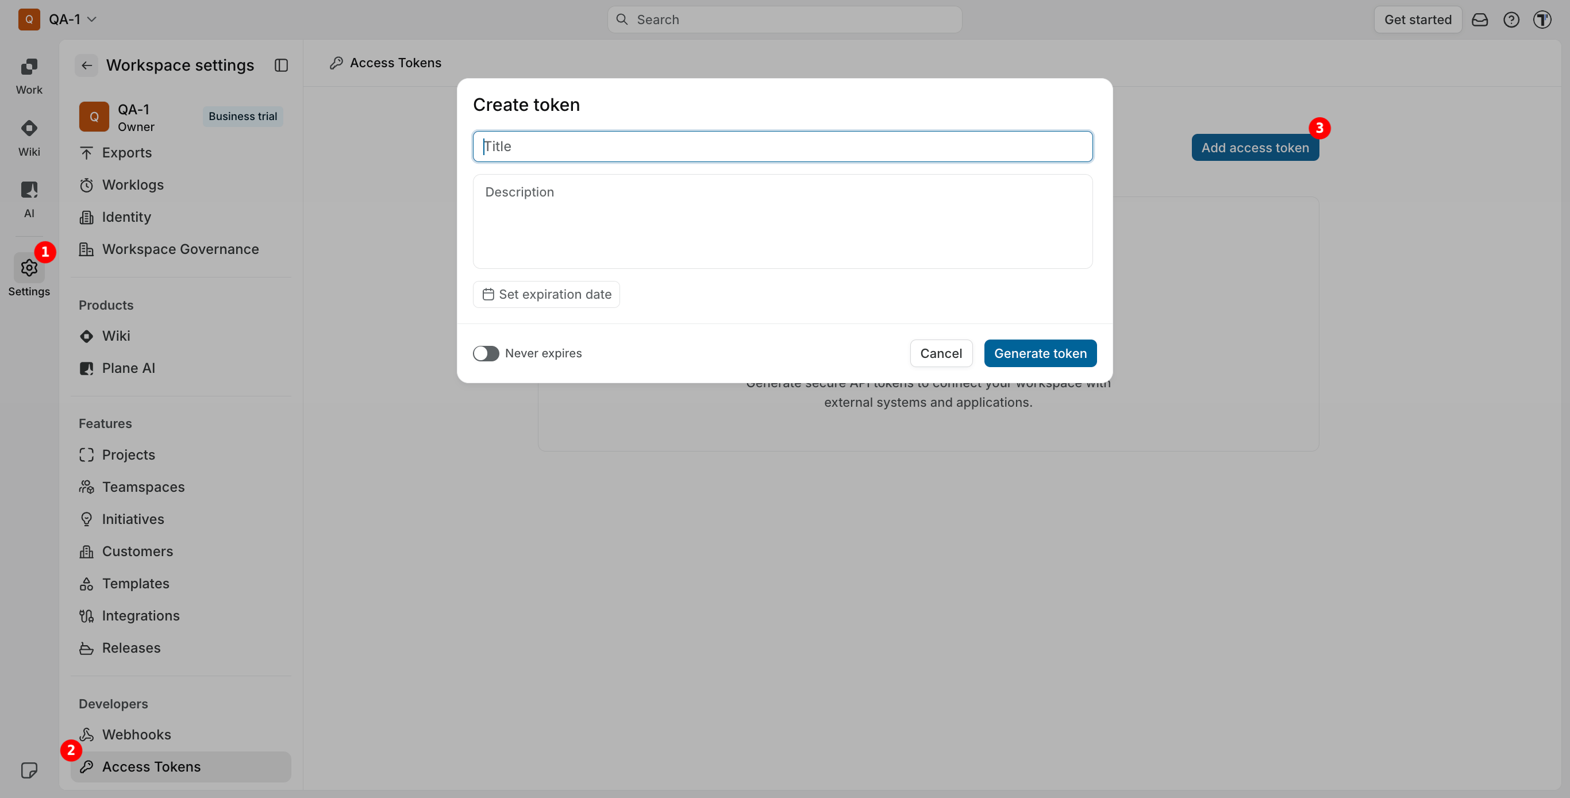Image resolution: width=1570 pixels, height=798 pixels.
Task: Click the key icon beside Access Tokens header
Action: click(x=336, y=63)
